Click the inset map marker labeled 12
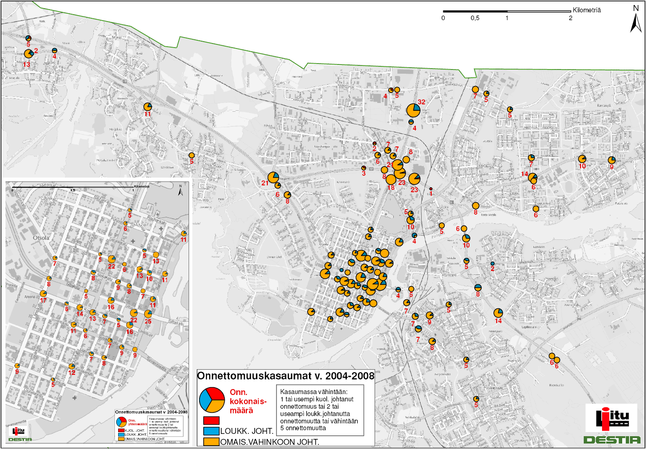The image size is (646, 449). click(x=72, y=366)
